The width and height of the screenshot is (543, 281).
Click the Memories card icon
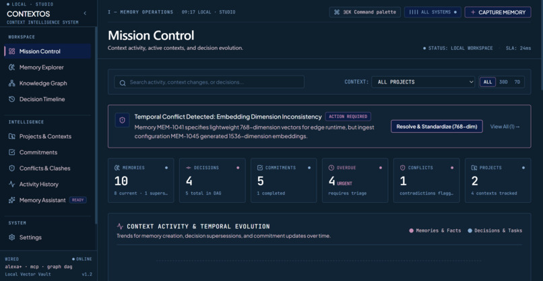[117, 167]
